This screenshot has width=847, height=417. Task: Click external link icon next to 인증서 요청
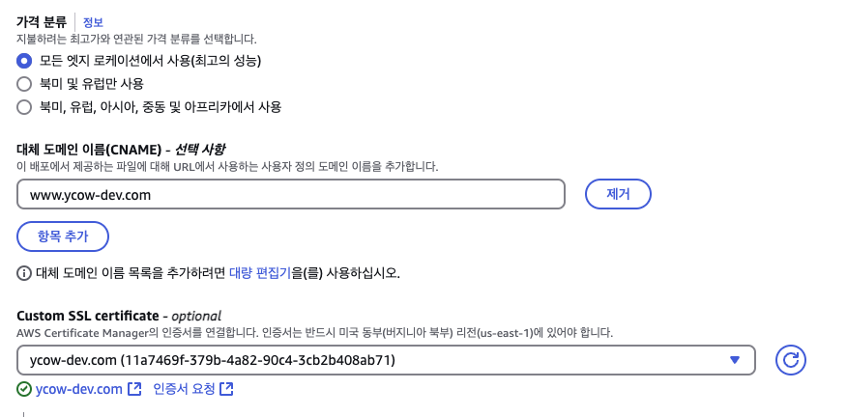point(226,389)
